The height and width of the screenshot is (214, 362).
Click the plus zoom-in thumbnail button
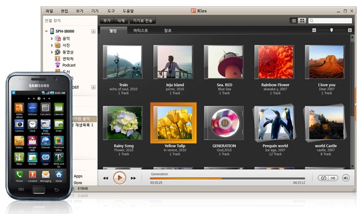pyautogui.click(x=350, y=30)
